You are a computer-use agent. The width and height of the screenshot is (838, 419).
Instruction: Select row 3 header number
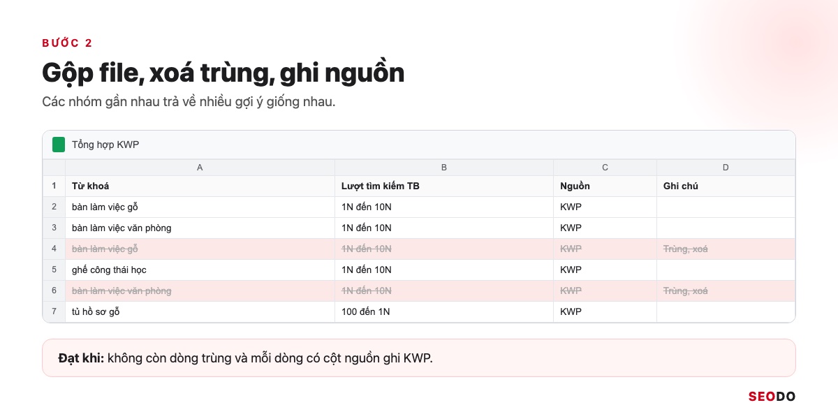(x=54, y=228)
